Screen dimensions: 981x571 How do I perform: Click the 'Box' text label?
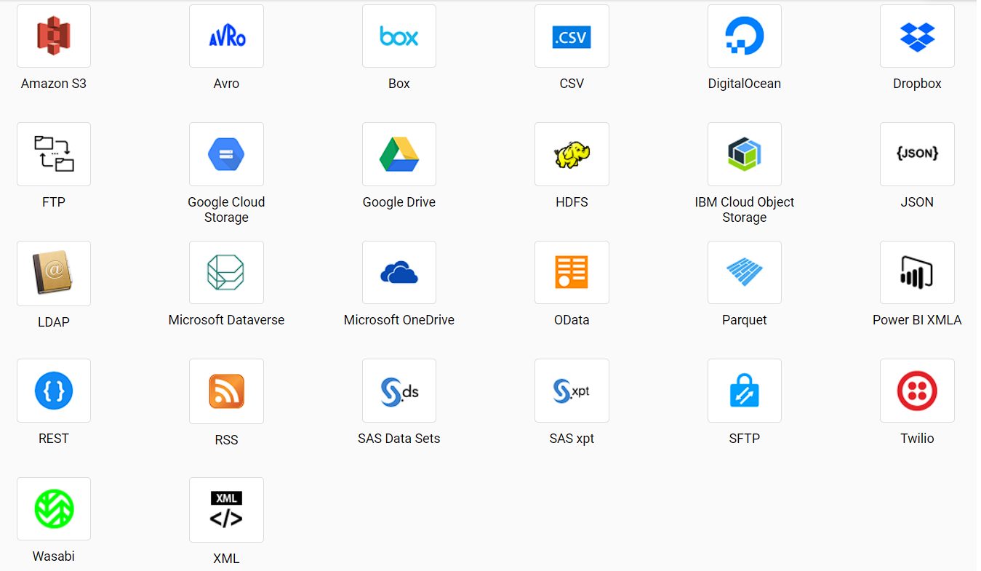coord(399,84)
